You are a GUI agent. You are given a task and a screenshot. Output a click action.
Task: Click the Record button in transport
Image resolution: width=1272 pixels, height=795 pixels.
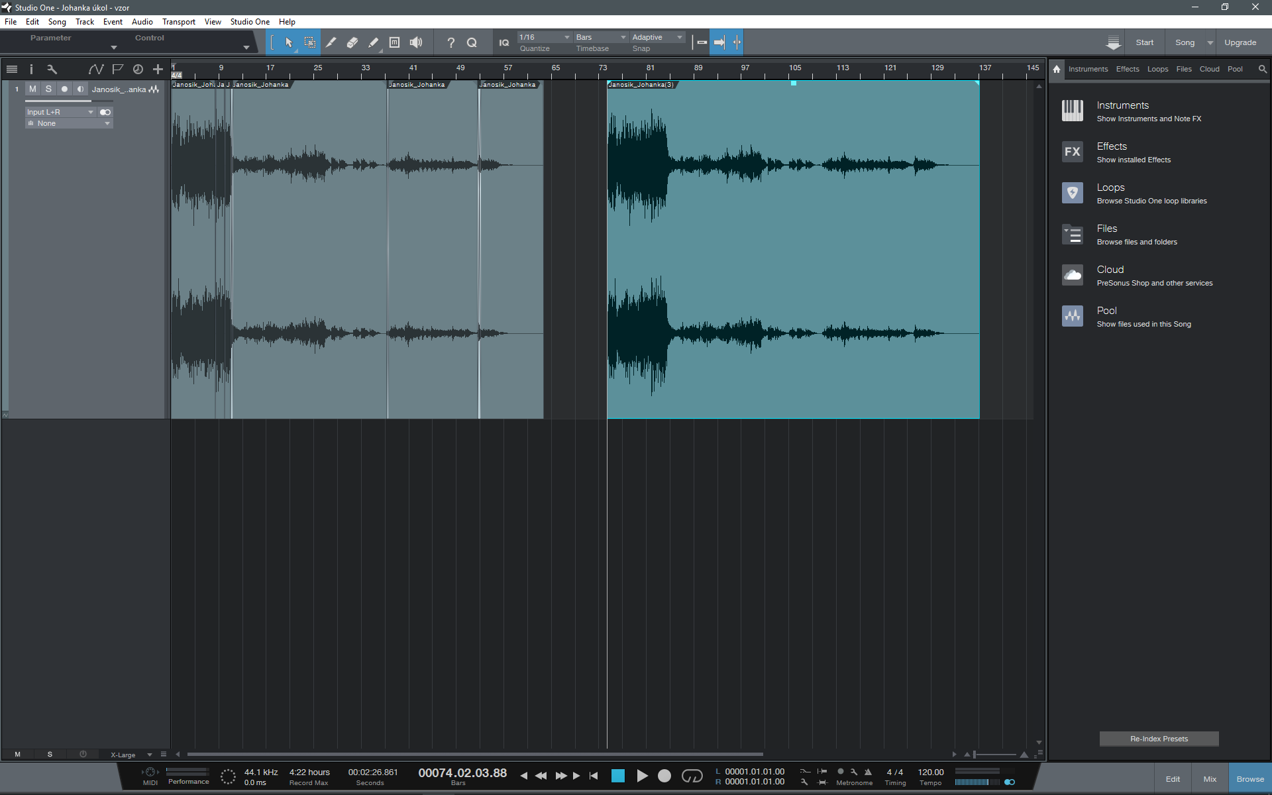(x=664, y=776)
